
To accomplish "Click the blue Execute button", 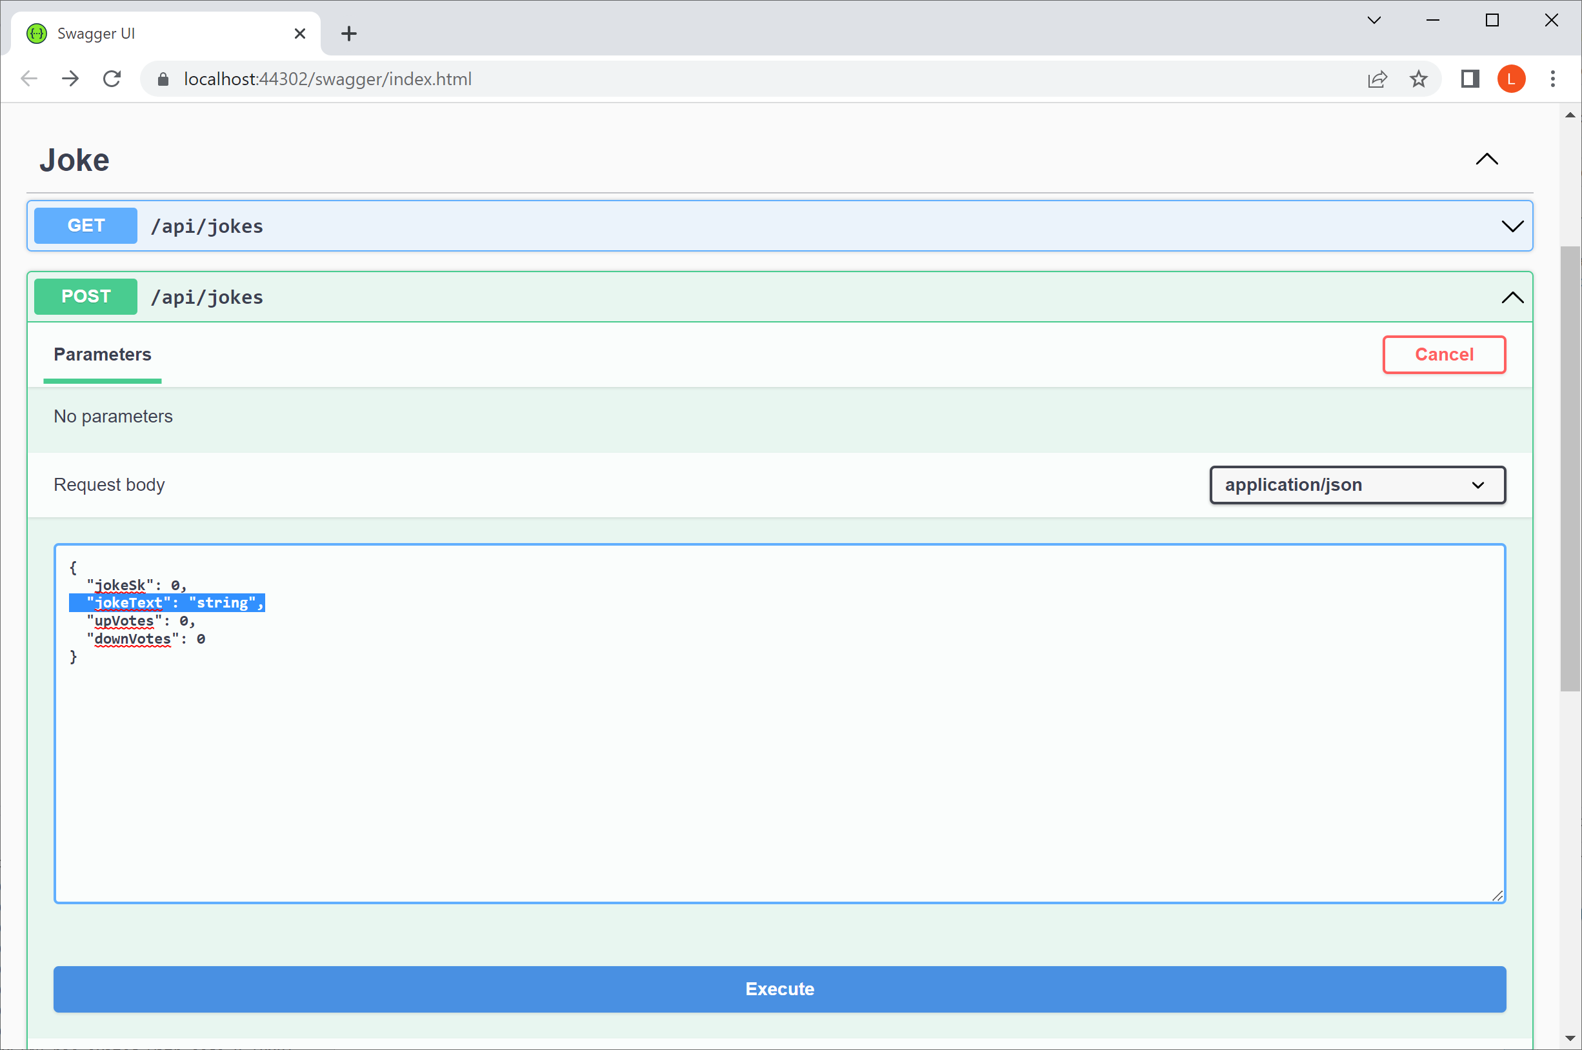I will pos(779,988).
